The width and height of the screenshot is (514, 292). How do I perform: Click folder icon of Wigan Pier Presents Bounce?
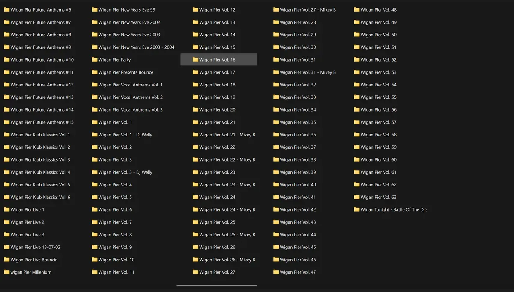click(94, 72)
